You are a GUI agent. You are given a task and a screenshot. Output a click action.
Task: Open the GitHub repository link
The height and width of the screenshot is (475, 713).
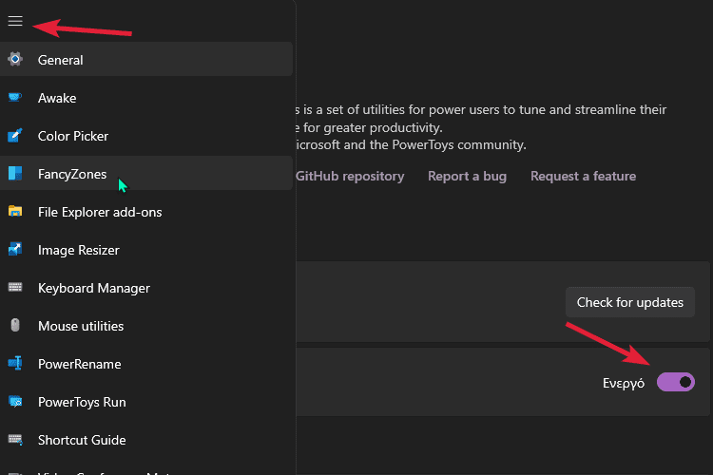tap(350, 176)
